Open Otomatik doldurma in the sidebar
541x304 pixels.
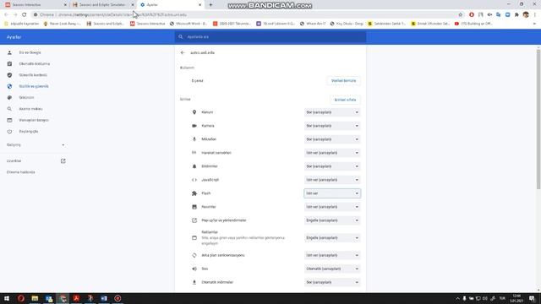(35, 64)
